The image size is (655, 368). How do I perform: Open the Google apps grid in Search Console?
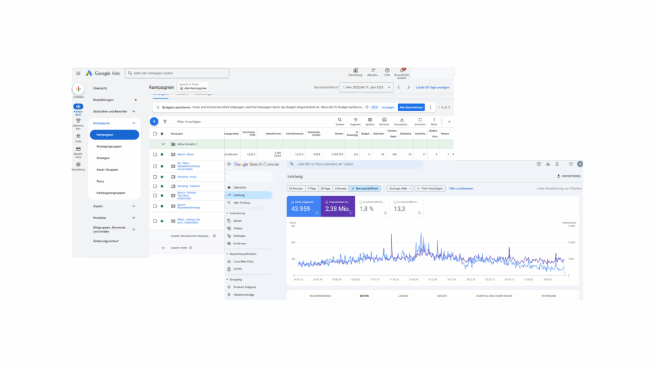(571, 164)
